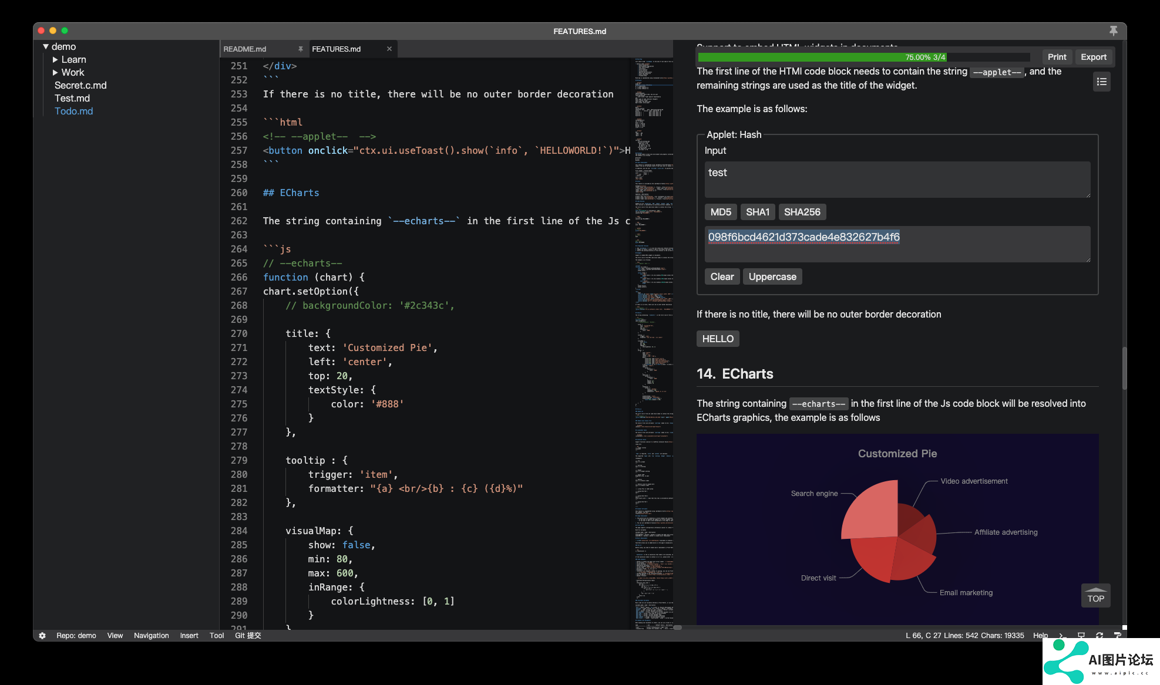Open the Tool menu
The width and height of the screenshot is (1160, 685).
pyautogui.click(x=217, y=636)
